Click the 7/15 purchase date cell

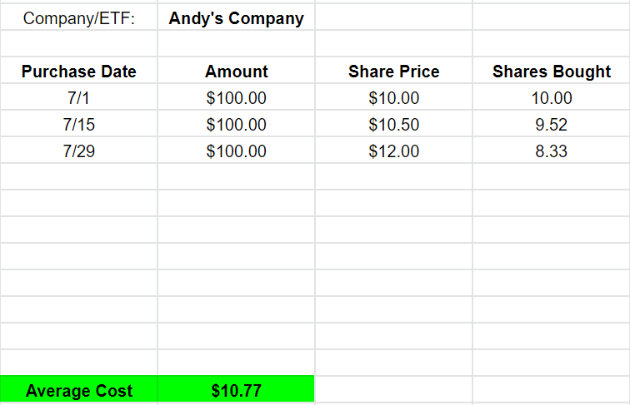click(78, 124)
